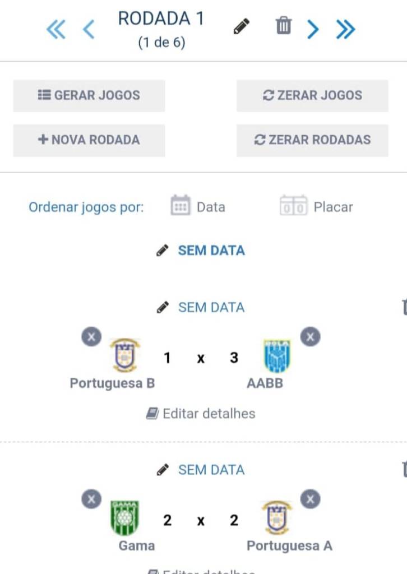
Task: Sort games by Placar
Action: (x=317, y=206)
